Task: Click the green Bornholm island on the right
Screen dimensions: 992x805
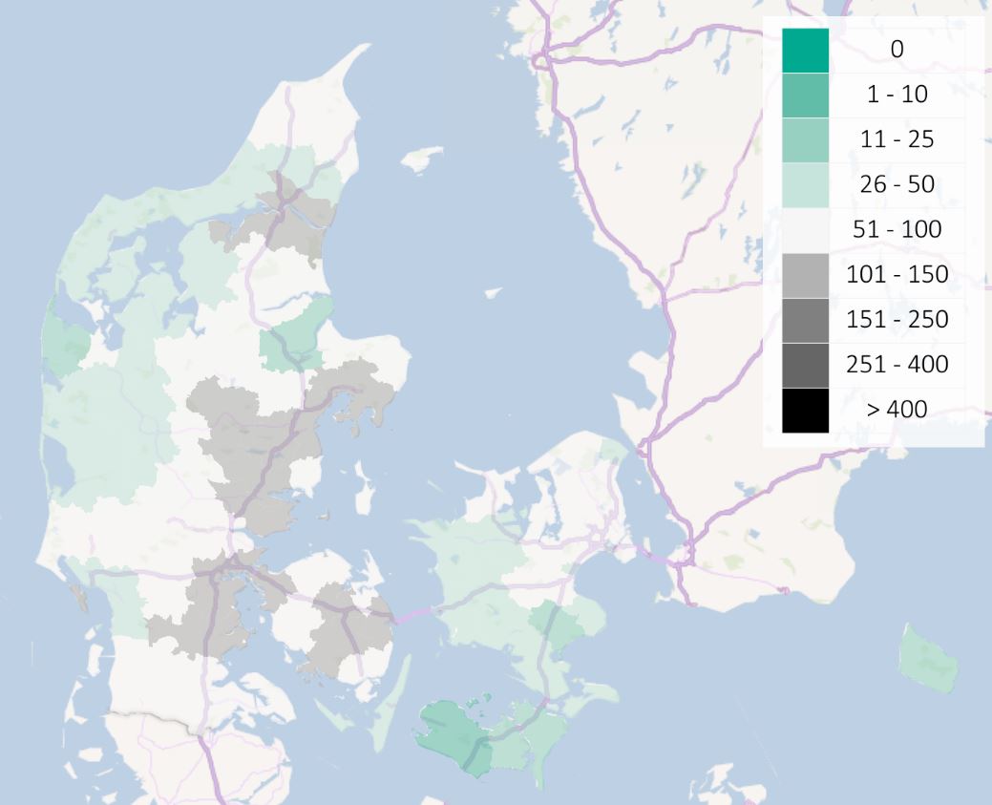Action: point(928,658)
